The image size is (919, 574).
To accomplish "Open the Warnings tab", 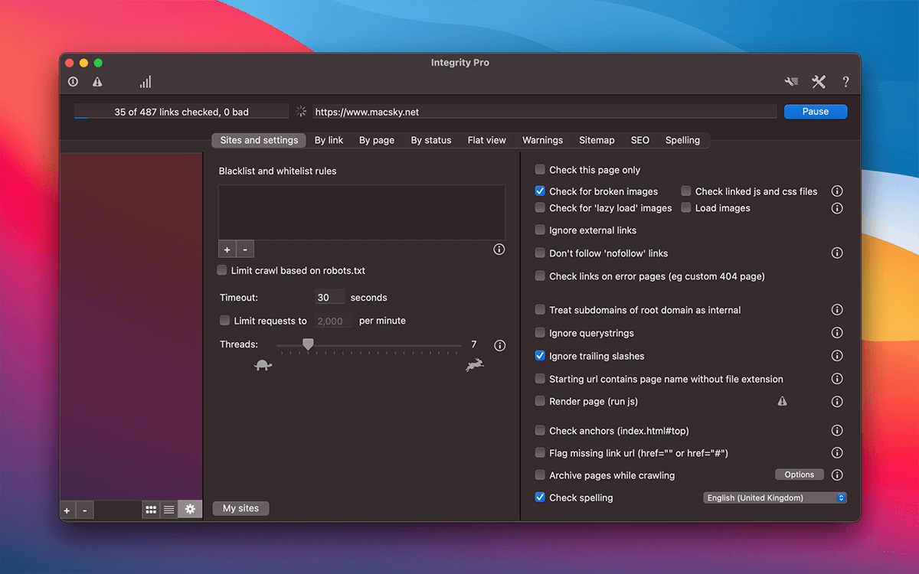I will [x=543, y=140].
